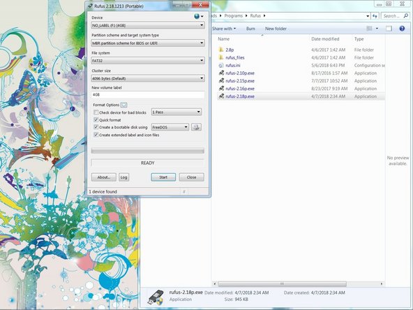The width and height of the screenshot is (413, 310).
Task: Click the Start button
Action: (x=163, y=177)
